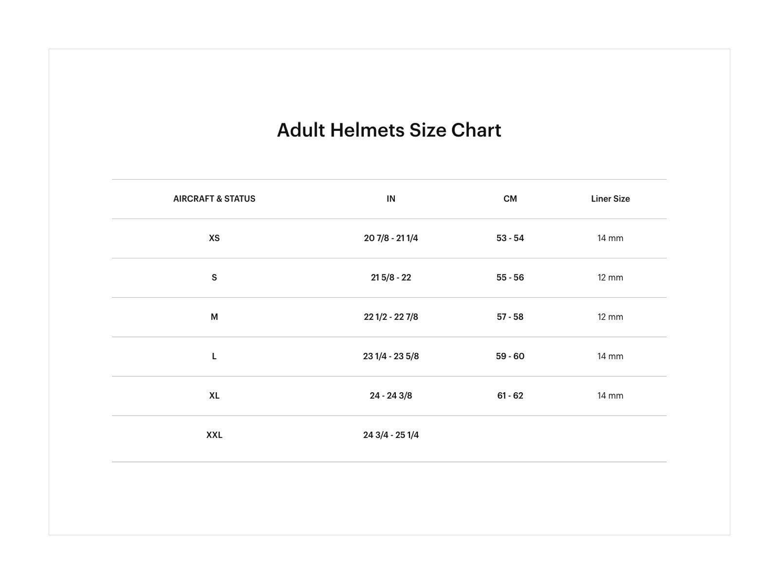Image resolution: width=779 pixels, height=584 pixels.
Task: Select the 53 - 54 centimeter cell
Action: coord(510,238)
